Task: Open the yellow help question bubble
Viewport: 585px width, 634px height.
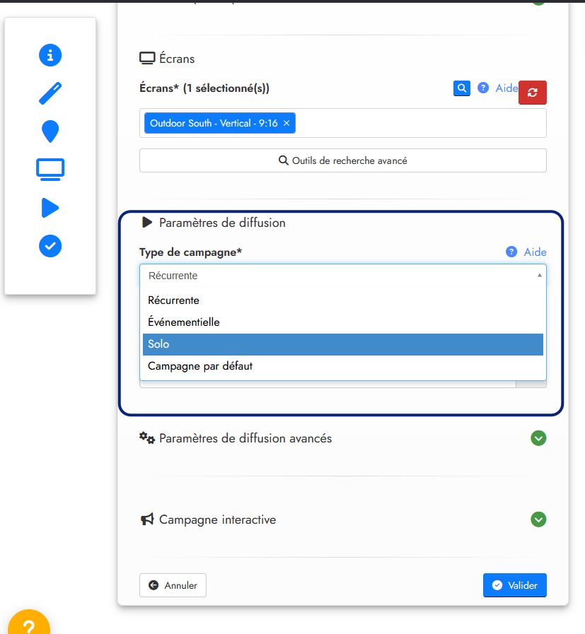Action: point(29,626)
